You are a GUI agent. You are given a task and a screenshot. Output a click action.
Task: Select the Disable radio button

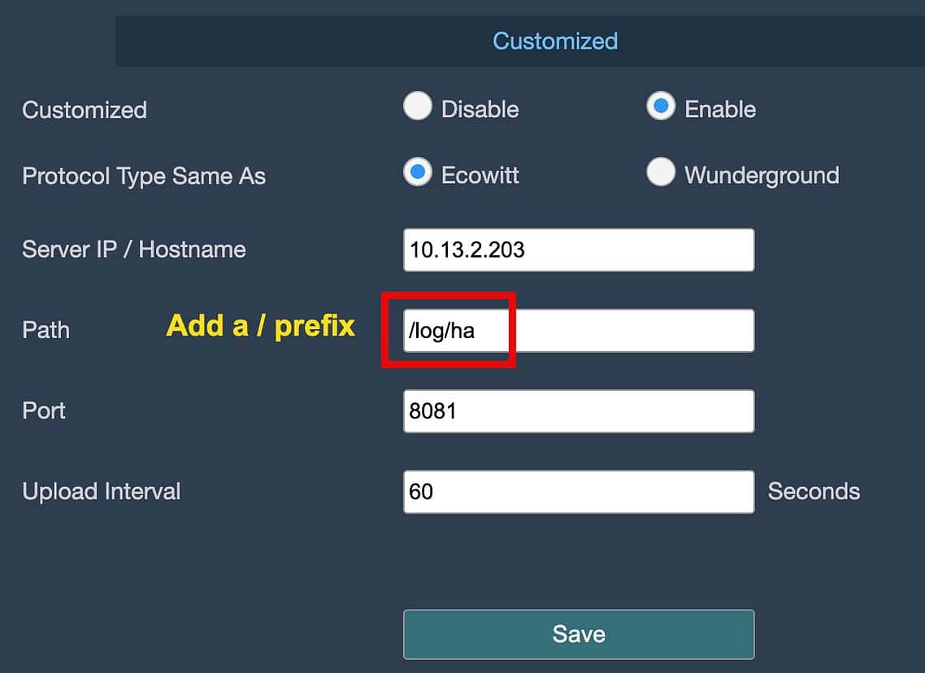[417, 106]
